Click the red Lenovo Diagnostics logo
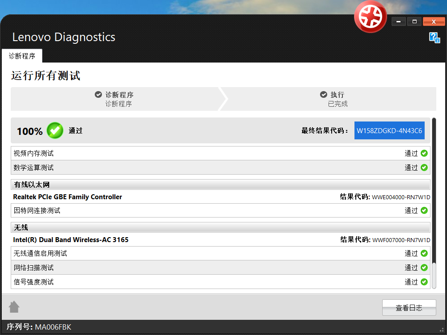 (370, 16)
